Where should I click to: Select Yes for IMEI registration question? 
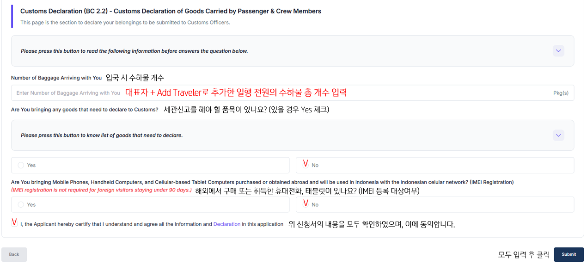21,204
